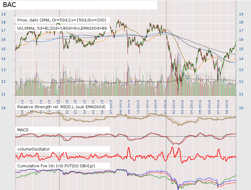Click price 18 on left axis

pos(3,22)
